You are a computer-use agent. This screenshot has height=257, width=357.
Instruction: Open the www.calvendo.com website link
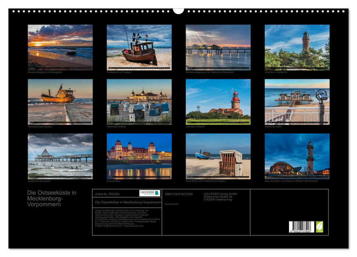tap(134, 227)
